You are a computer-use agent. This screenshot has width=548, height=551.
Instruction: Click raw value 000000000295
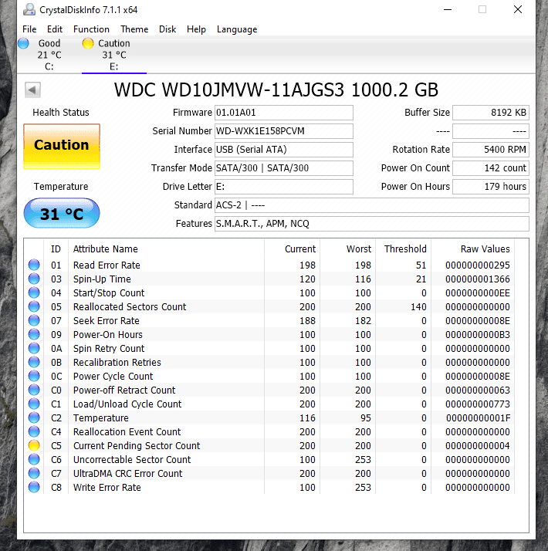tap(477, 265)
